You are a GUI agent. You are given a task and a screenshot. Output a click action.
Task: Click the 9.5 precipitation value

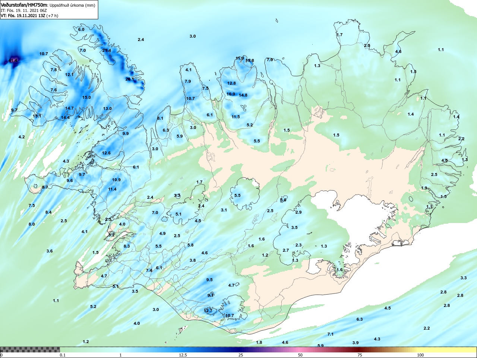[x=209, y=280]
